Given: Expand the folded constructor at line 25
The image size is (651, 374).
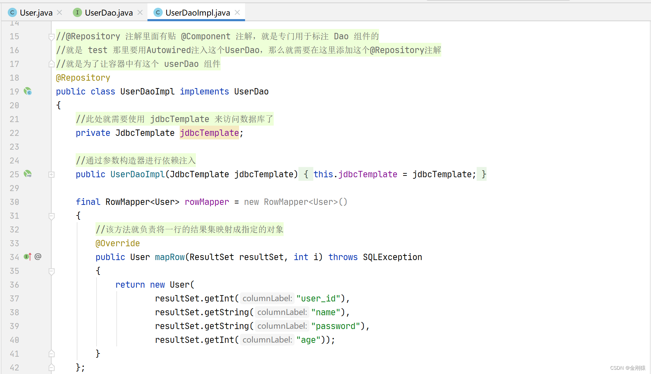Looking at the screenshot, I should tap(51, 174).
